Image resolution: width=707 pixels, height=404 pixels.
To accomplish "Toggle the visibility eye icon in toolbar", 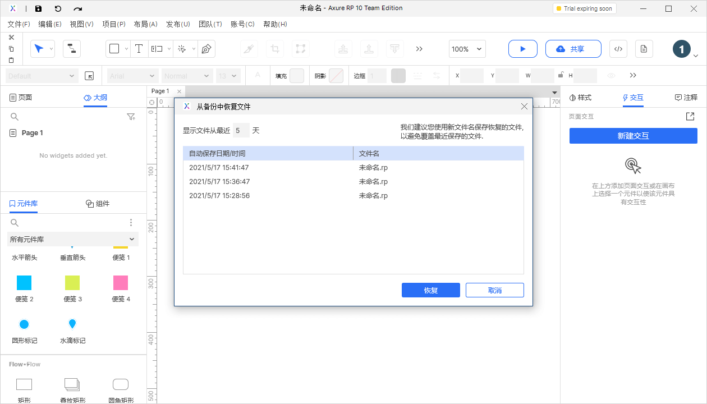I will click(x=612, y=76).
